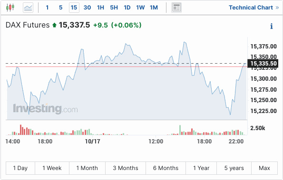This screenshot has height=180, width=283.
Task: Click the DAX Futures title
Action: click(28, 25)
